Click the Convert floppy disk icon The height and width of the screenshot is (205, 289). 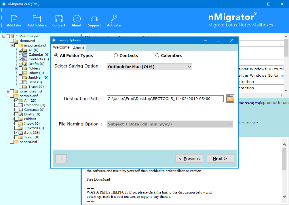point(59,19)
